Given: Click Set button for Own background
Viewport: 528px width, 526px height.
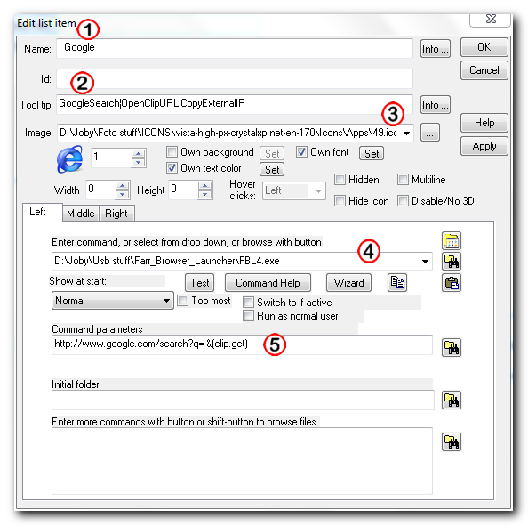Looking at the screenshot, I should (x=272, y=153).
